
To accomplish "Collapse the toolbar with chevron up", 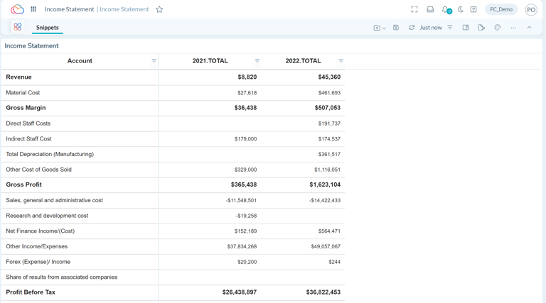I will click(529, 28).
